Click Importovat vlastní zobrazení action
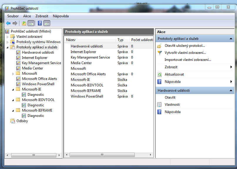The height and width of the screenshot is (169, 237). pos(188,60)
